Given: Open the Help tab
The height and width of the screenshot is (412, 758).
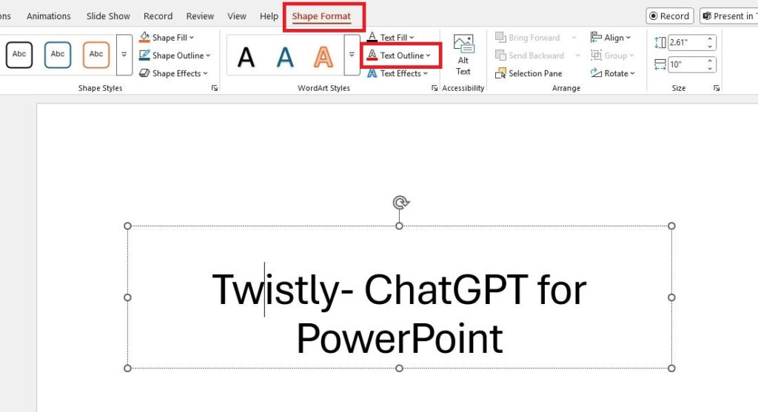Looking at the screenshot, I should [x=269, y=16].
